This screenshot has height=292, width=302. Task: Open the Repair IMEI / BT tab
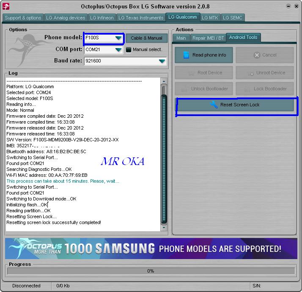pyautogui.click(x=208, y=38)
